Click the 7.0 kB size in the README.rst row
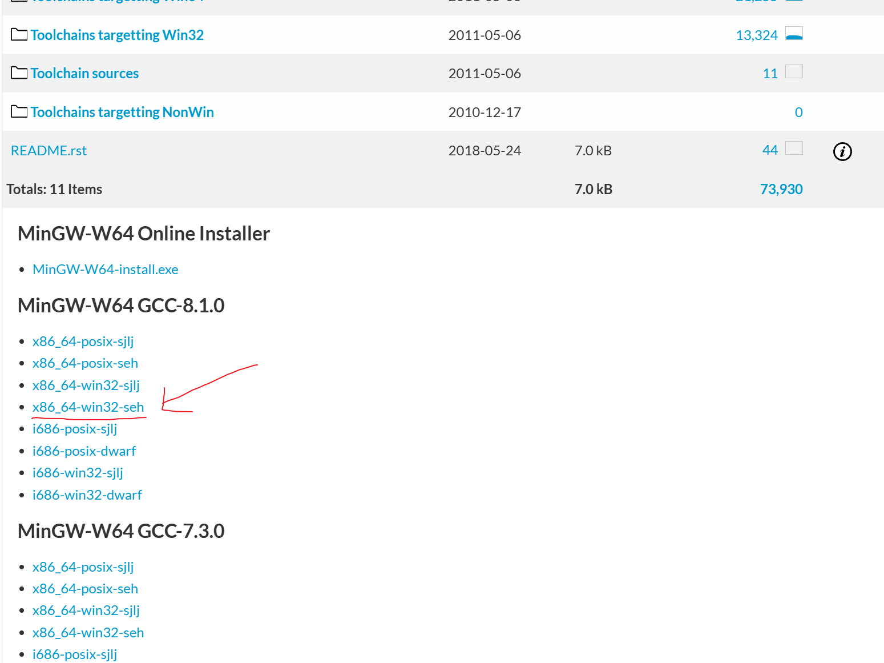884x663 pixels. click(593, 151)
